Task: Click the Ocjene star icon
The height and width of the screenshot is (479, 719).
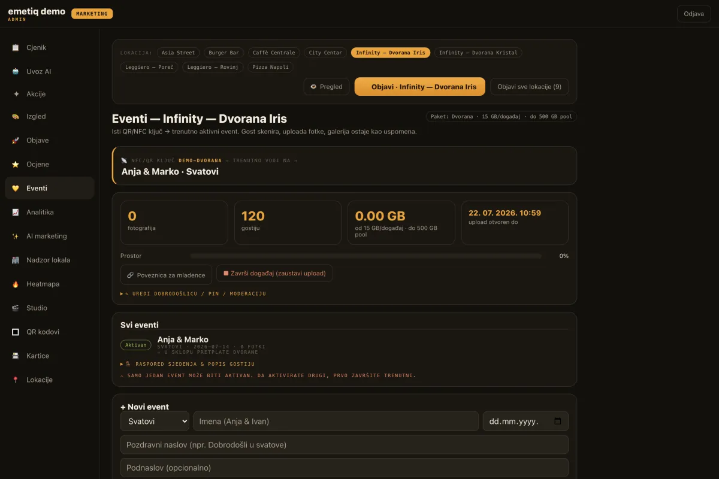Action: point(16,165)
